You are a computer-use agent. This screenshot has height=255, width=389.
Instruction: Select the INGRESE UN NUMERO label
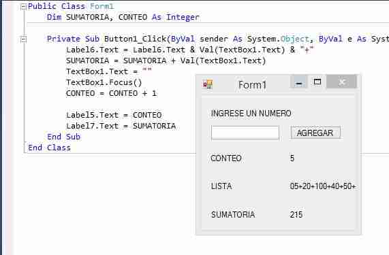(251, 114)
